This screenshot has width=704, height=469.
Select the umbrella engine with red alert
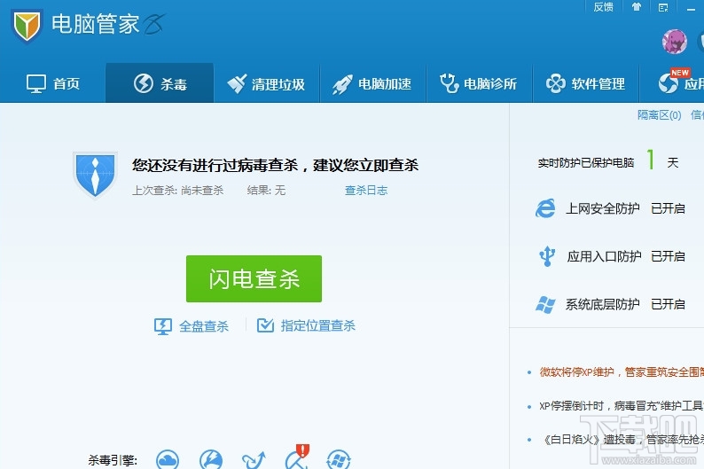tap(297, 457)
